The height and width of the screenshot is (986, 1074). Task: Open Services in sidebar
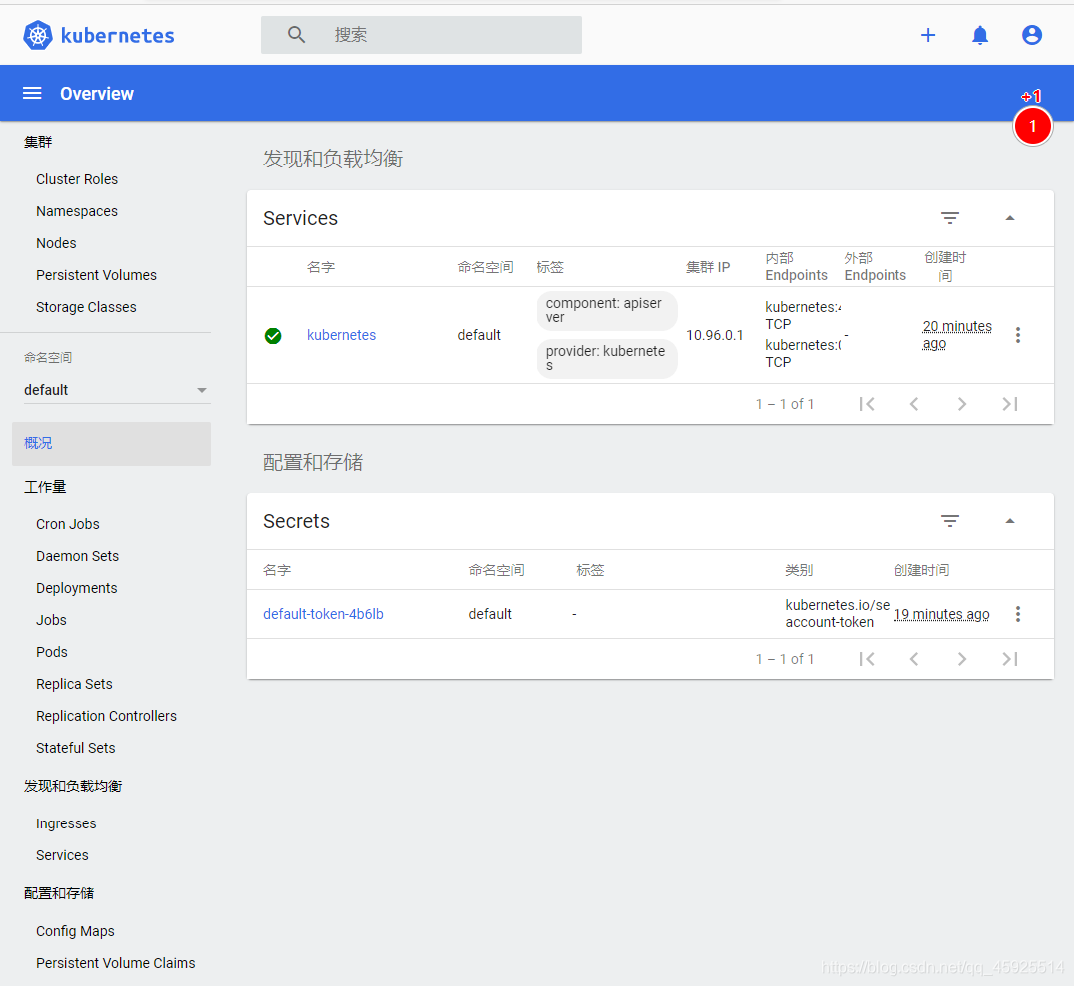pos(63,856)
